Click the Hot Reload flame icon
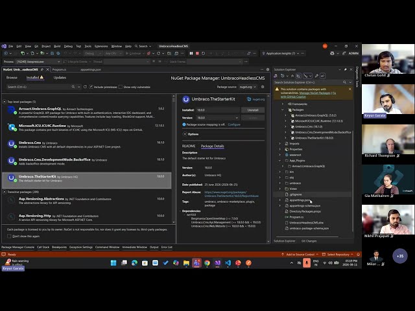 coord(148,53)
